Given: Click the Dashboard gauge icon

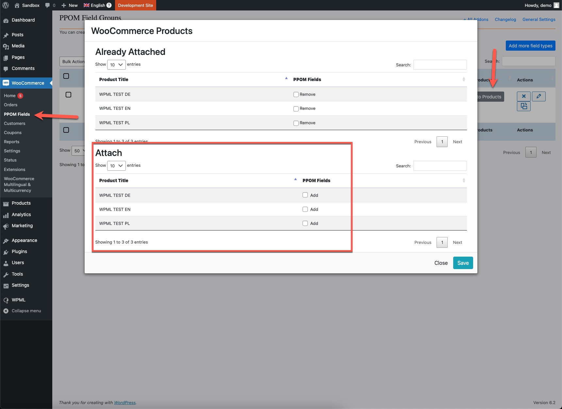Looking at the screenshot, I should pos(6,20).
